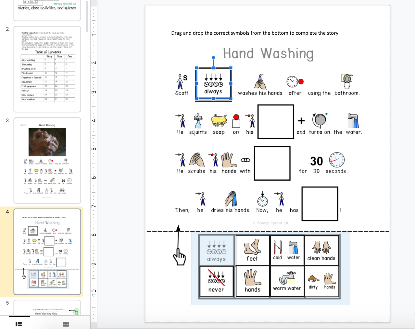Select the 'always' symbol in the answer bank

click(216, 250)
